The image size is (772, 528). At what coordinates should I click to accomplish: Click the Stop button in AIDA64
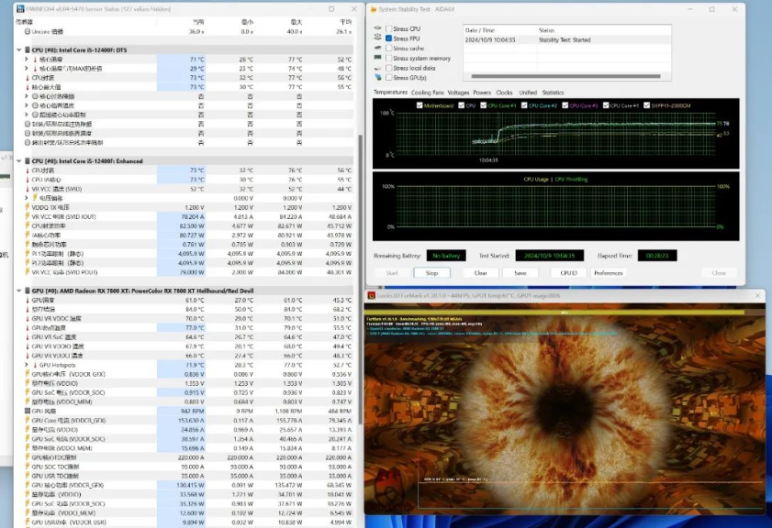[x=431, y=273]
